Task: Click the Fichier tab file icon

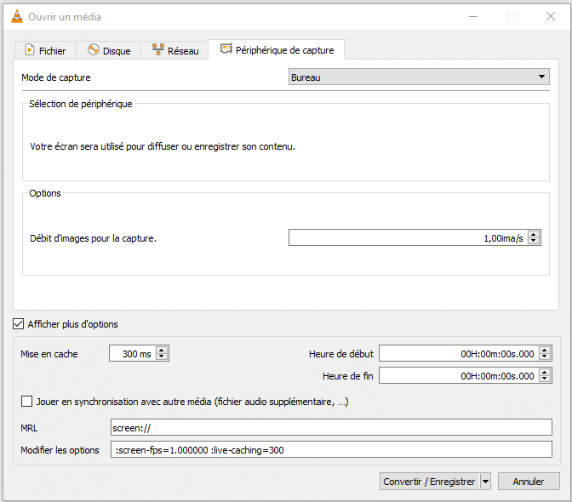Action: [30, 50]
